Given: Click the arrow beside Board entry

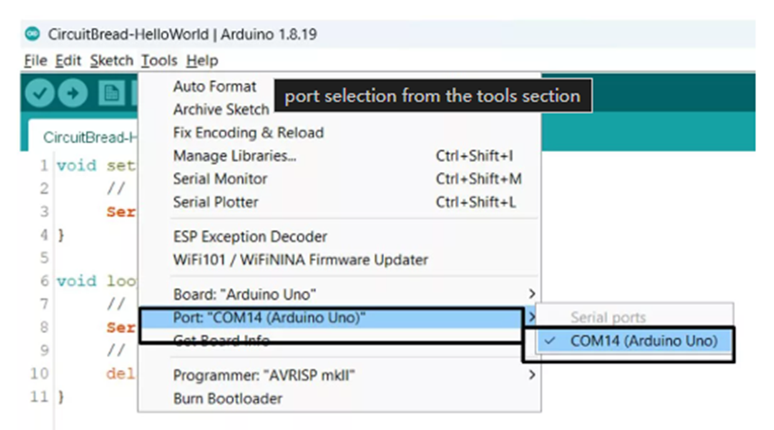Looking at the screenshot, I should (531, 294).
